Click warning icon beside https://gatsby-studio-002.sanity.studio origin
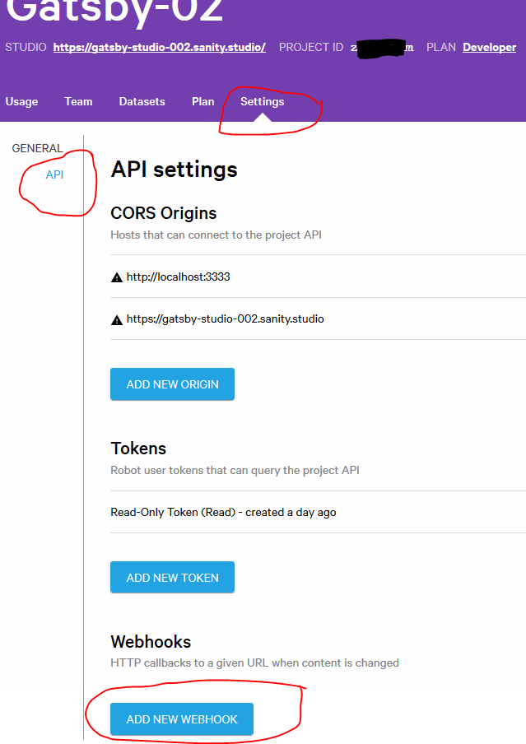The width and height of the screenshot is (526, 744). (x=116, y=320)
